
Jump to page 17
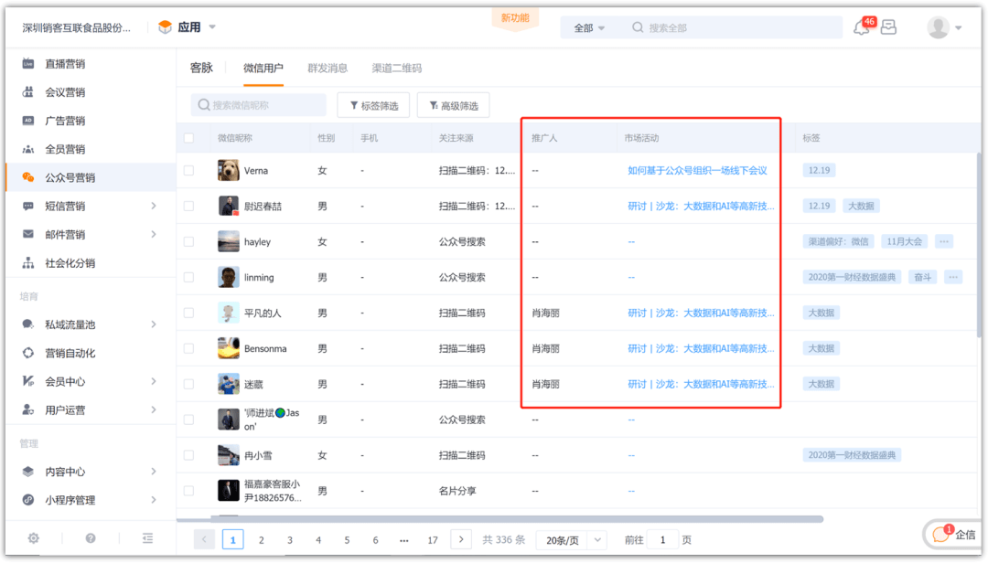pos(433,540)
